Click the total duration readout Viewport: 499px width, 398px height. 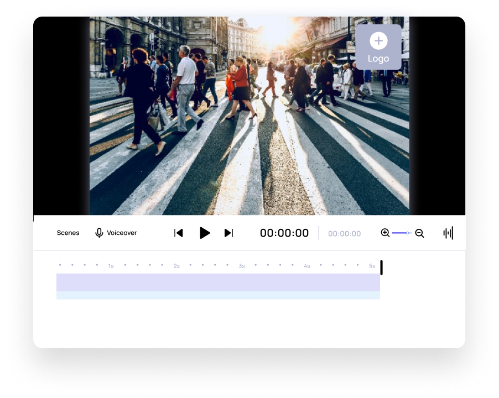tap(344, 233)
